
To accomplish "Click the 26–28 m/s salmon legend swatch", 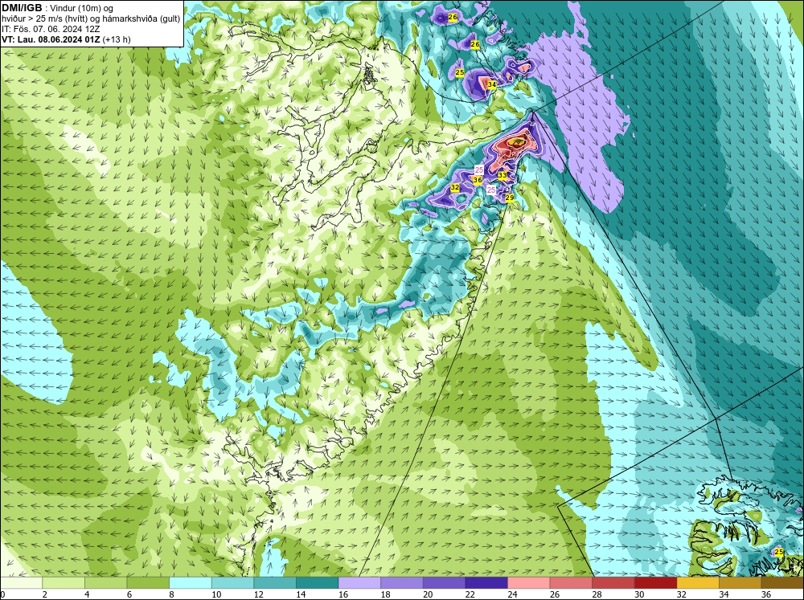I will 571,582.
